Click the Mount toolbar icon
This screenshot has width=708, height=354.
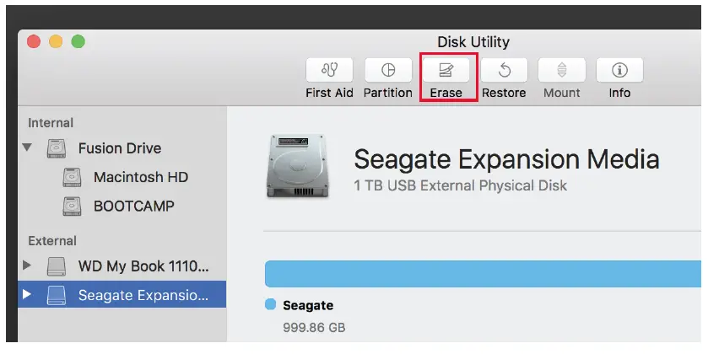click(561, 70)
